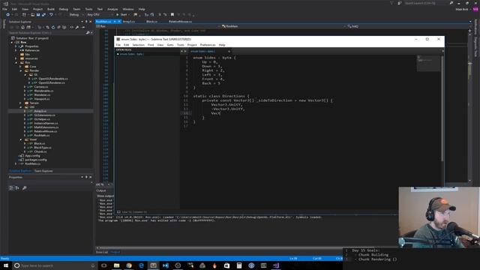Open Build menu in Visual Studio
This screenshot has height=270, width=480.
(x=51, y=9)
